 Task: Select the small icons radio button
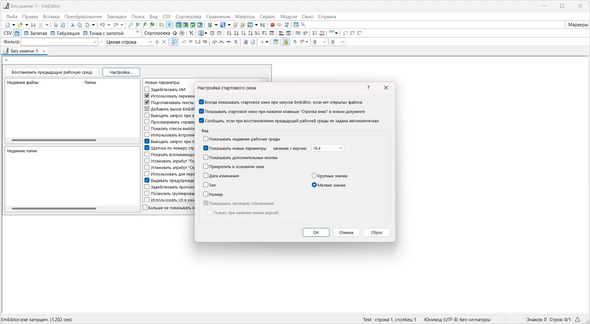click(x=314, y=185)
